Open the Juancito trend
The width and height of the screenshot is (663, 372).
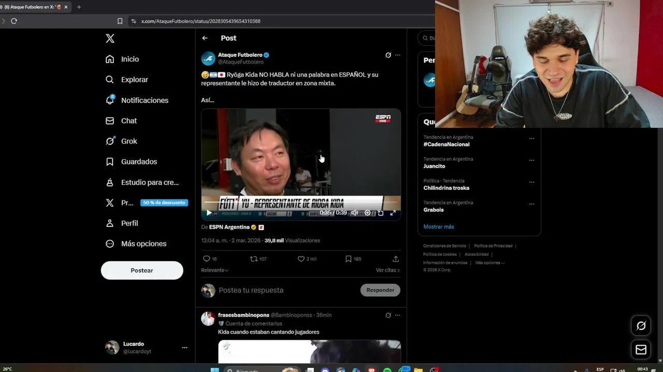tap(434, 166)
